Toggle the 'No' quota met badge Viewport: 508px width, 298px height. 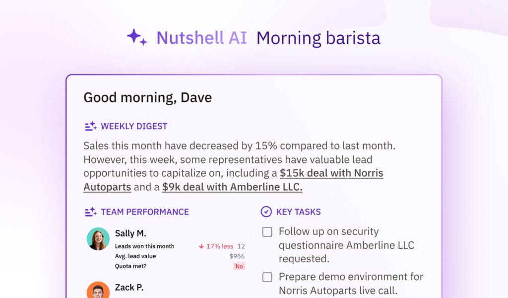tap(239, 266)
